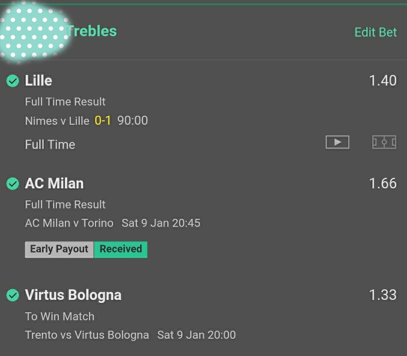
Task: Tap green checkmark beside Virtus Bologna
Action: click(x=12, y=295)
